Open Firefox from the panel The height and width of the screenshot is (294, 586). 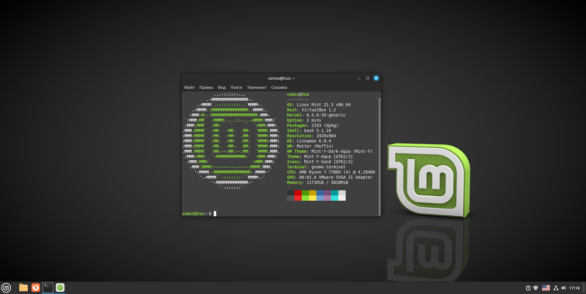coord(36,288)
